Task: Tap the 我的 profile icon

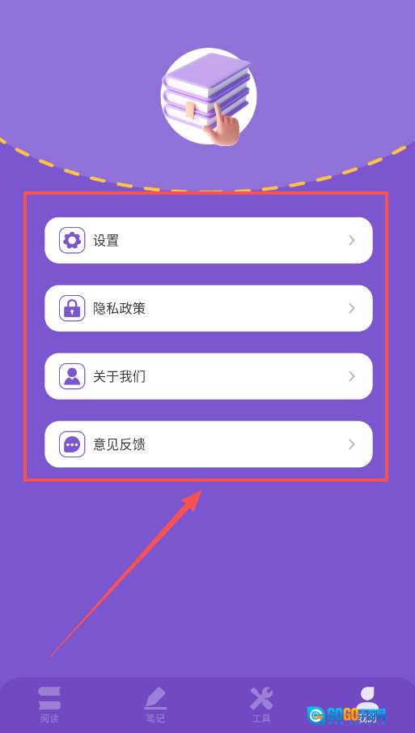Action: [x=367, y=698]
